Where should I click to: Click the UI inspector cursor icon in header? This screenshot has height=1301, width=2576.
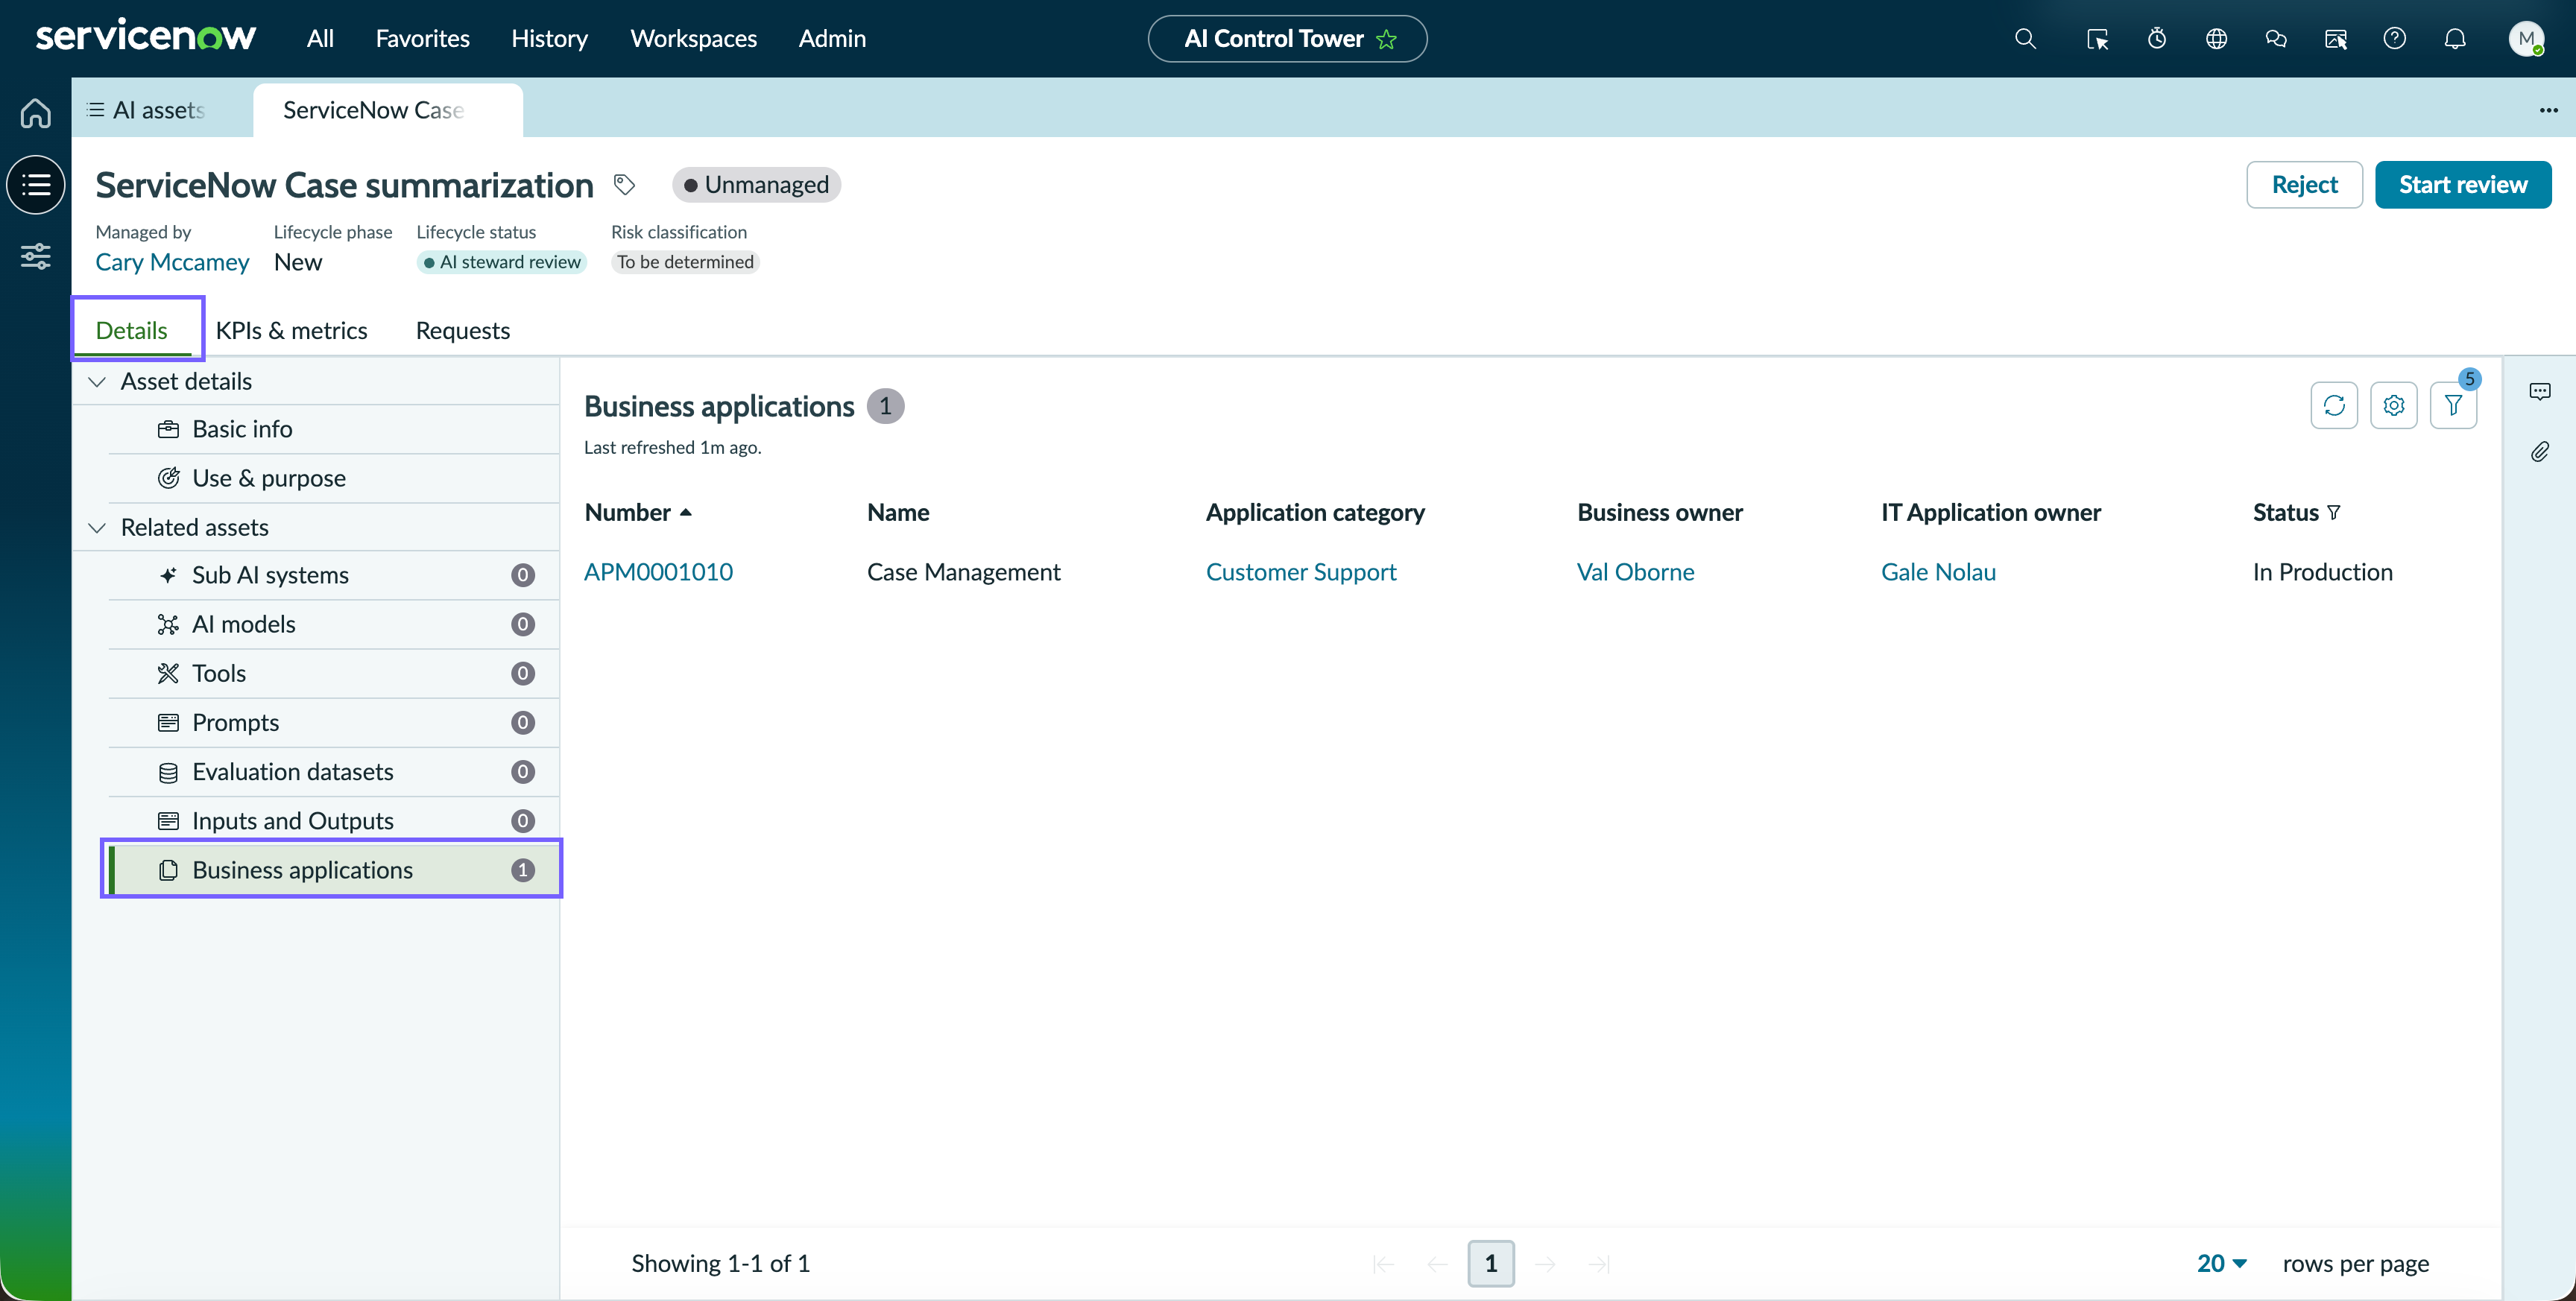pos(2097,39)
